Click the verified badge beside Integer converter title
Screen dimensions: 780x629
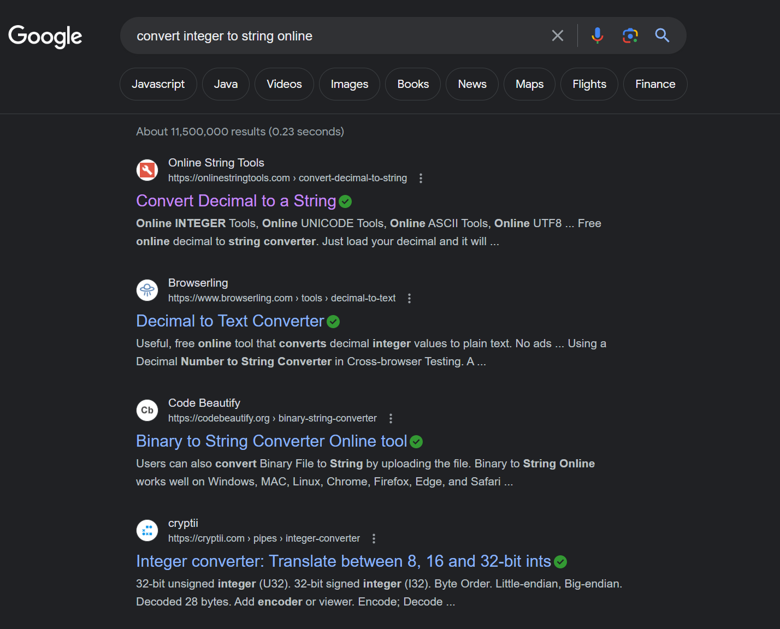560,562
